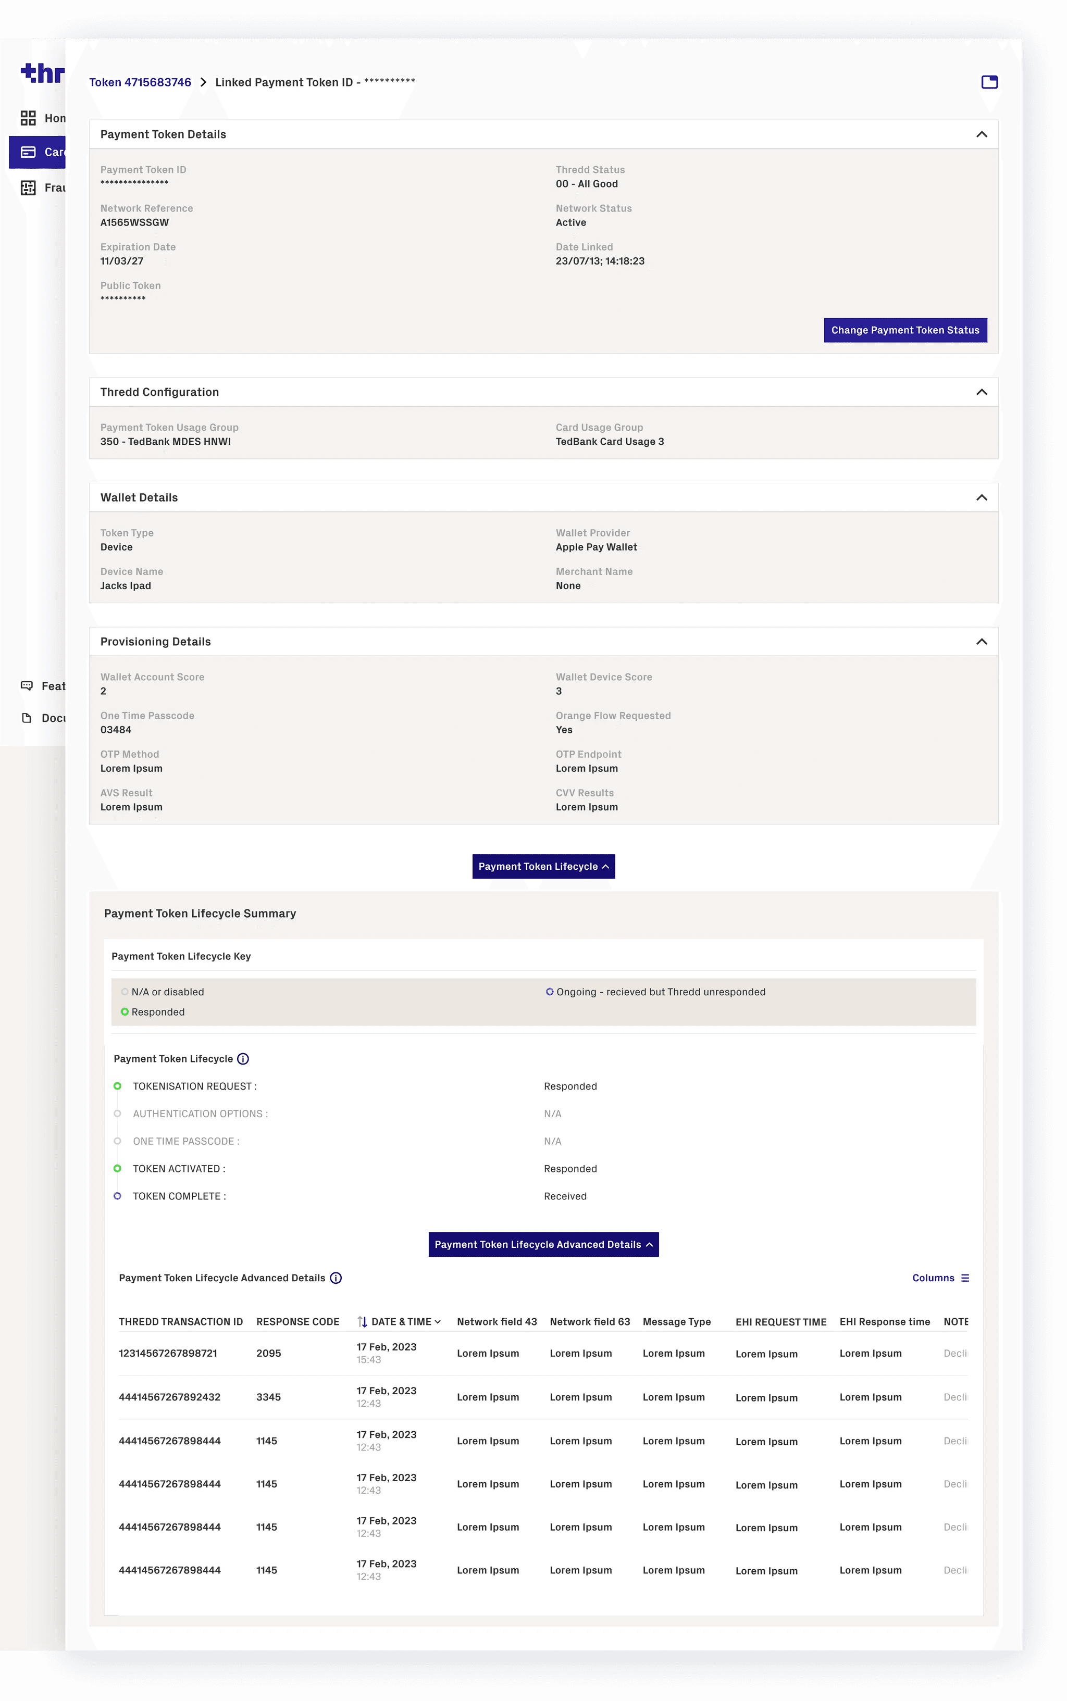The width and height of the screenshot is (1067, 1701).
Task: Open the Fraud sidebar icon
Action: (28, 187)
